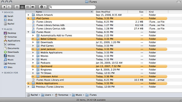The image size is (182, 102).
Task: Switch to column view
Action: point(28,7)
